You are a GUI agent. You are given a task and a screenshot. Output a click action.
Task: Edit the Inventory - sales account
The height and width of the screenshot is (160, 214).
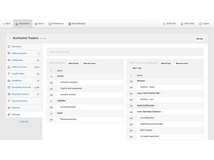pyautogui.click(x=131, y=87)
